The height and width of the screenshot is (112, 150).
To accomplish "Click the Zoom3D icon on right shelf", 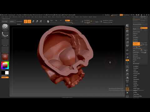I will pyautogui.click(x=127, y=74).
